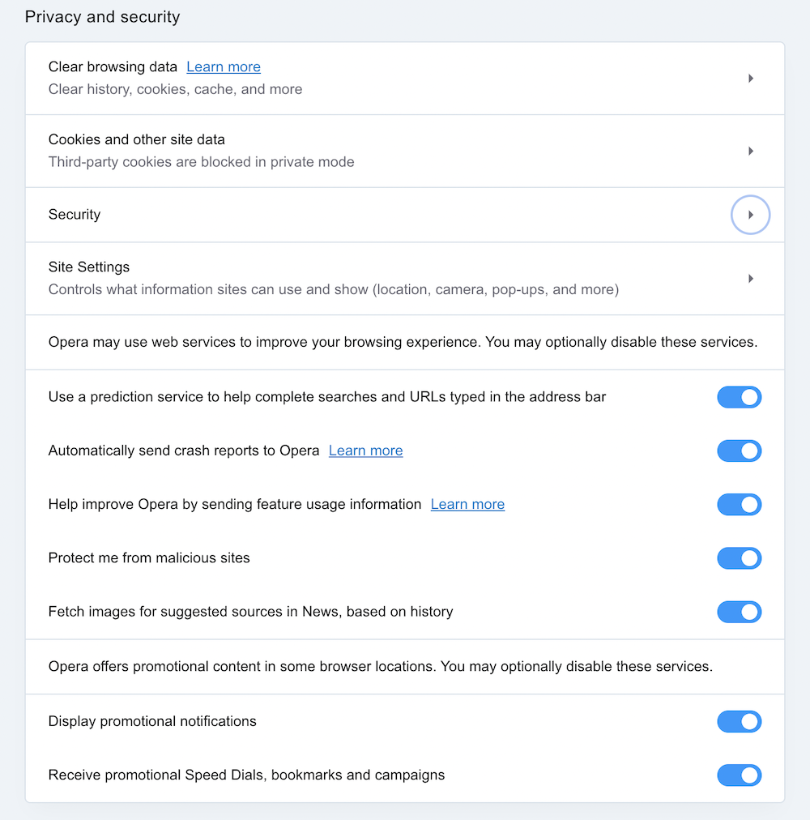Open Learn more about crash reports

(365, 451)
